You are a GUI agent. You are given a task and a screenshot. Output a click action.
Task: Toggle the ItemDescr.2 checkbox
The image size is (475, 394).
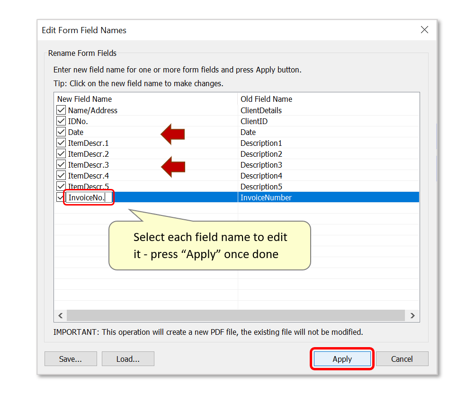tap(61, 153)
